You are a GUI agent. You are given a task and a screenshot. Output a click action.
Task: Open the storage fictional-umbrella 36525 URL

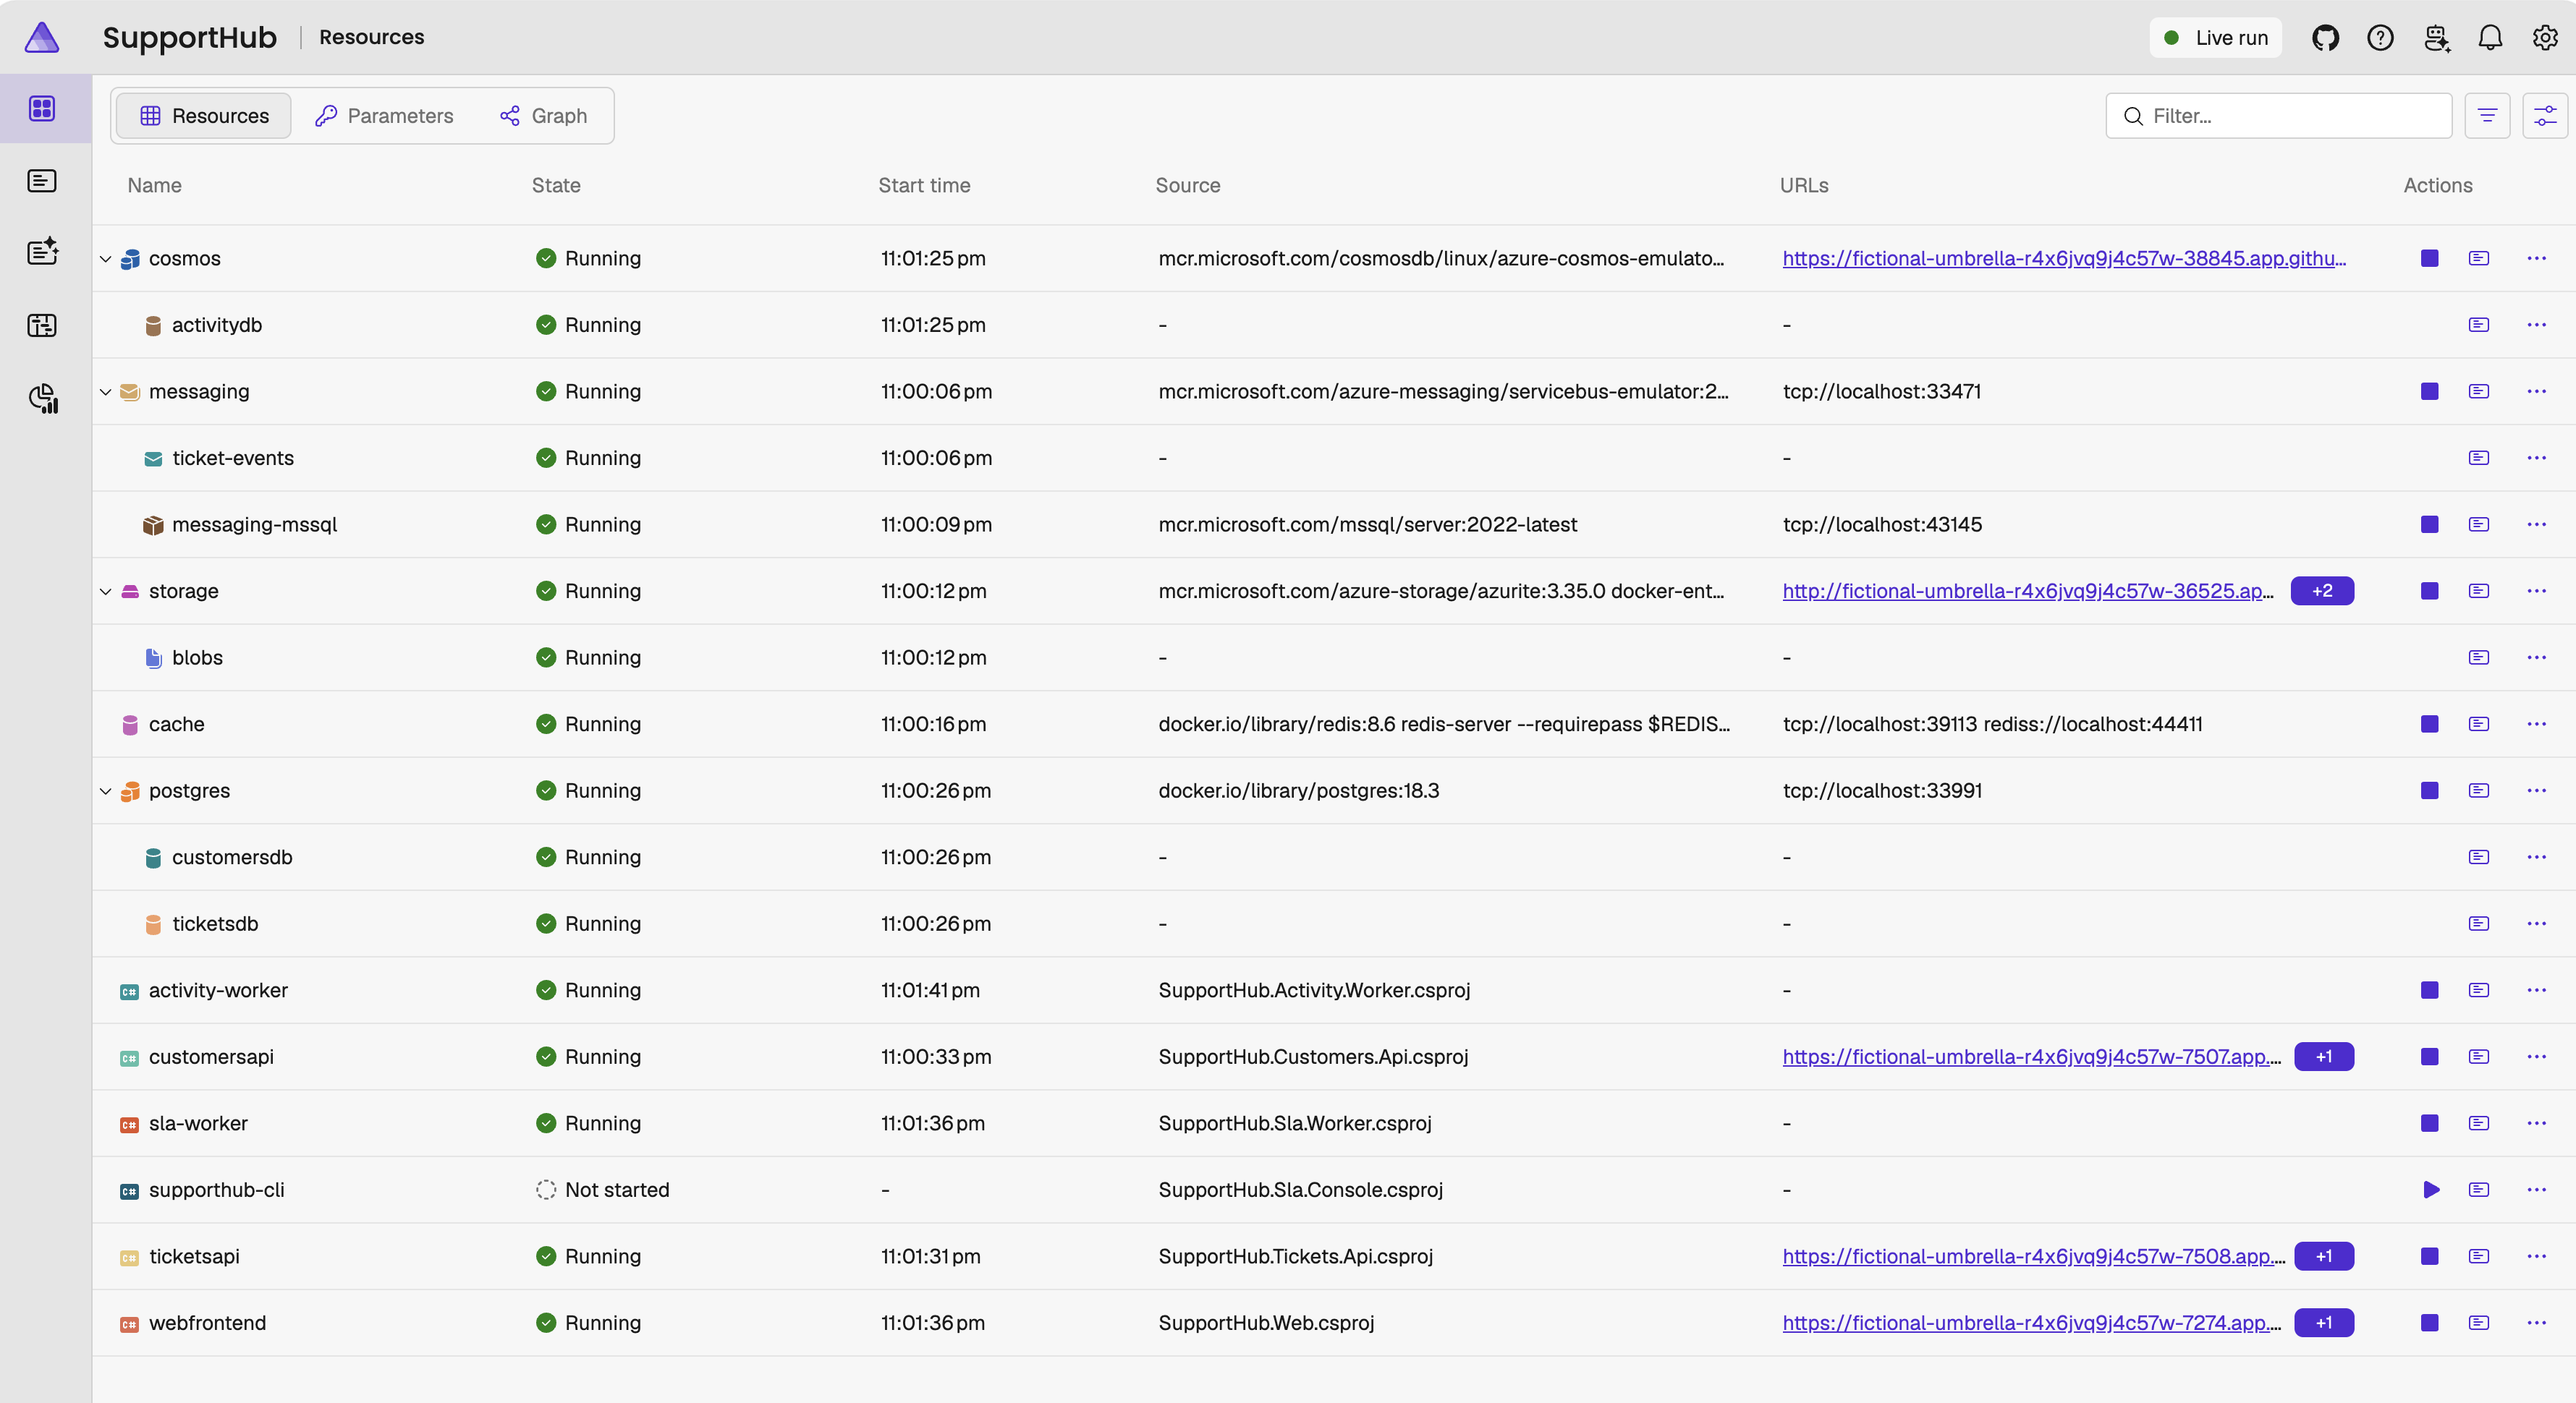tap(2028, 591)
